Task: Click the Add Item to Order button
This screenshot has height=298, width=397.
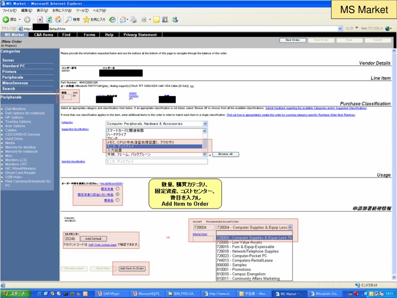Action: tap(132, 269)
